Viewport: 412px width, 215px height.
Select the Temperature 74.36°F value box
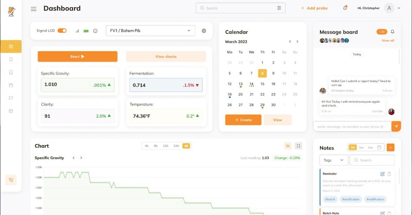pyautogui.click(x=166, y=116)
